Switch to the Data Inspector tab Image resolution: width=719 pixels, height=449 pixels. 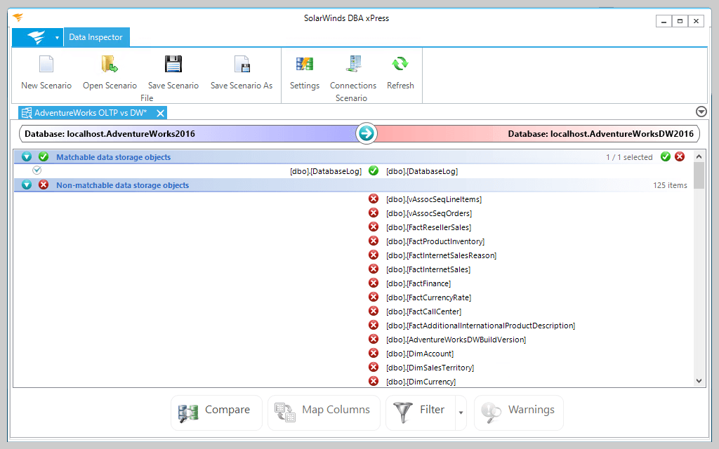[x=96, y=36]
